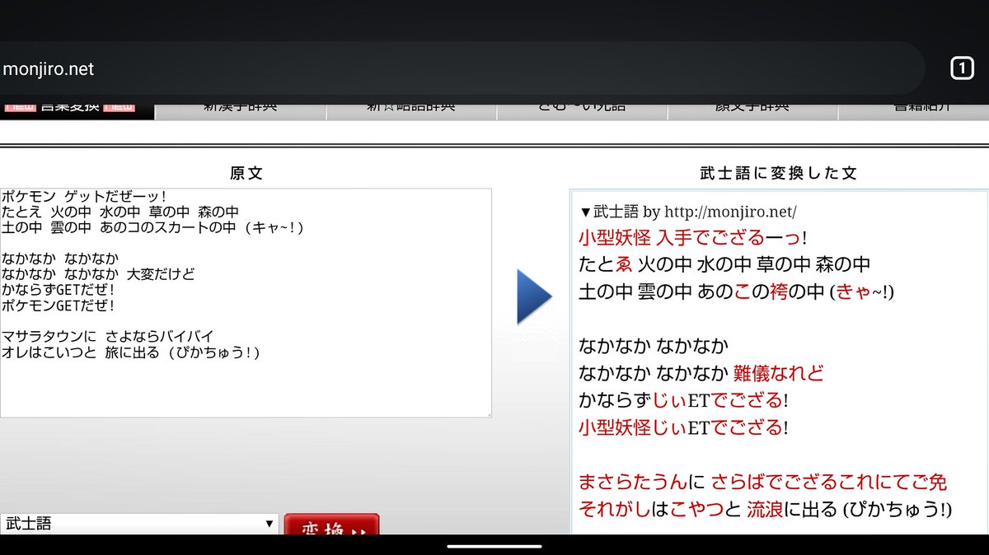Click the output line 小型妖怪 入手でござるーっ!
Screen dimensions: 989x555
tap(692, 238)
